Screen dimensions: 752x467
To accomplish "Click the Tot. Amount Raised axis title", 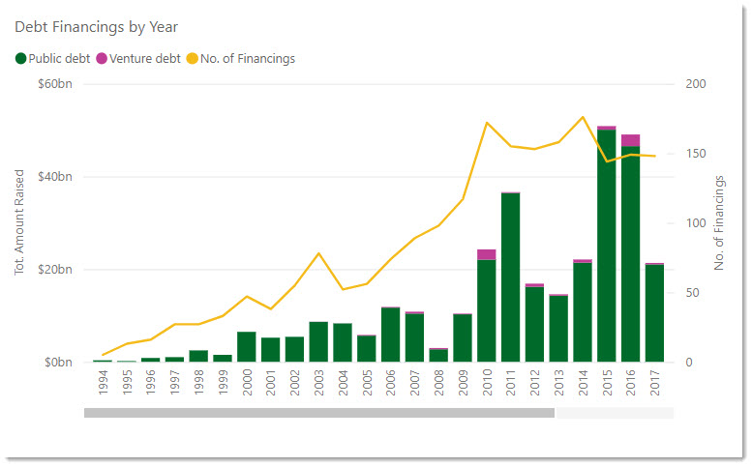I will point(18,222).
